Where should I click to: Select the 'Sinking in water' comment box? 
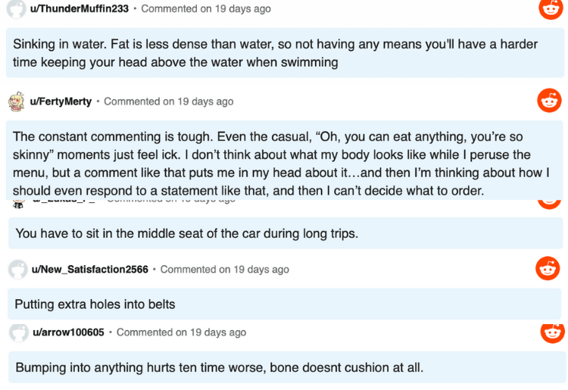click(x=285, y=53)
